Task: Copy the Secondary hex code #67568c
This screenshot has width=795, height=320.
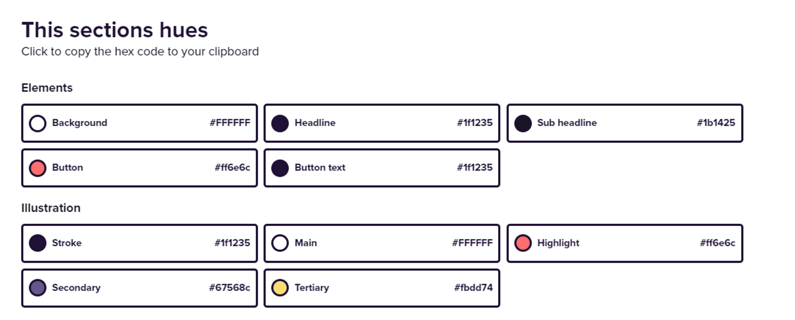Action: click(229, 287)
